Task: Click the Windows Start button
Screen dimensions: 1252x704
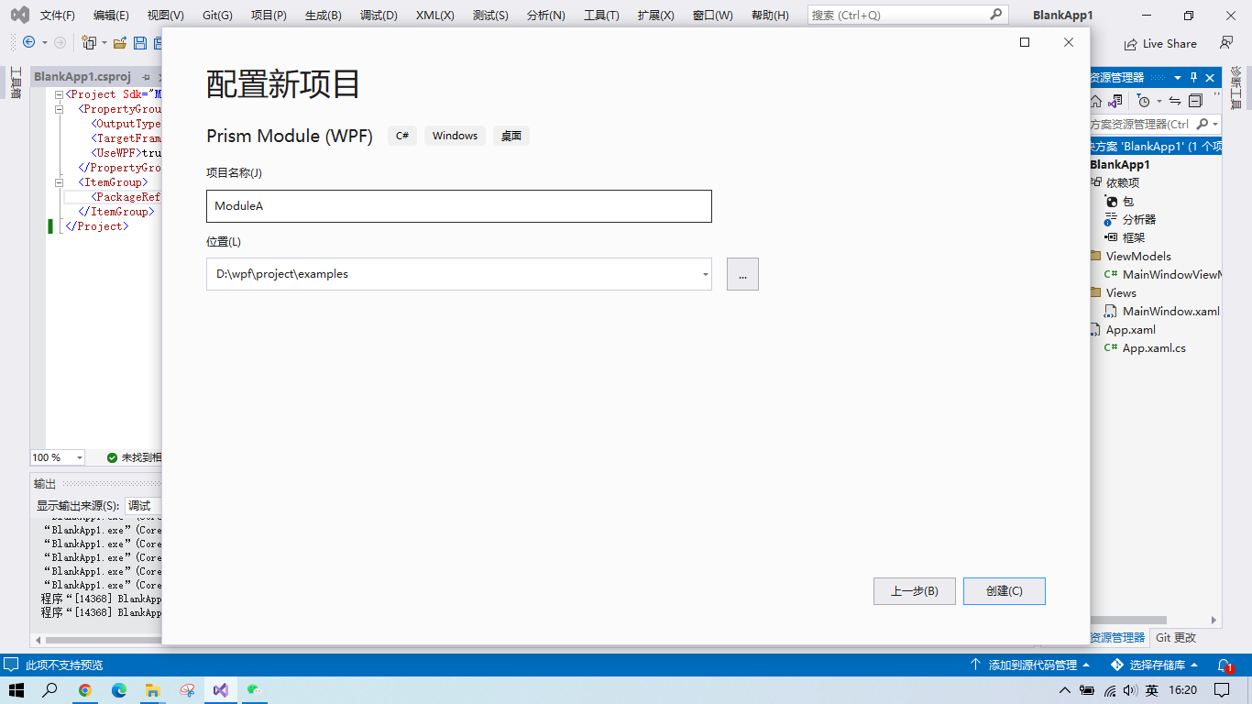Action: tap(17, 690)
